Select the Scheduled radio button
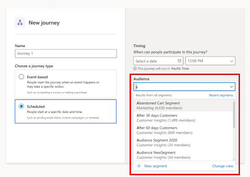 click(x=21, y=106)
